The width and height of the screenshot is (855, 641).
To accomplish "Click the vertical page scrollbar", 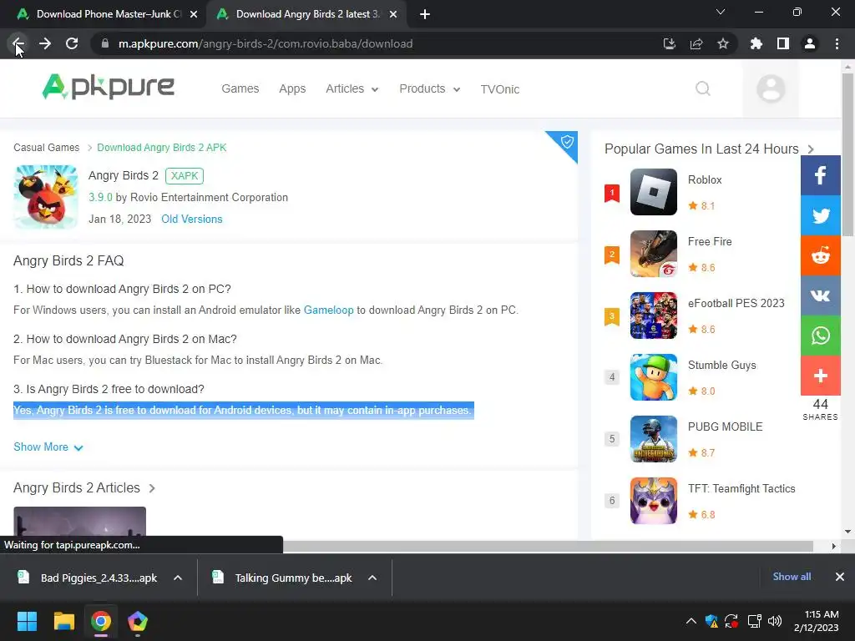I will (847, 154).
